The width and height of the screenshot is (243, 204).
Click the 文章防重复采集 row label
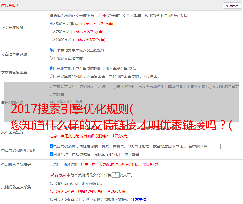pos(14,73)
